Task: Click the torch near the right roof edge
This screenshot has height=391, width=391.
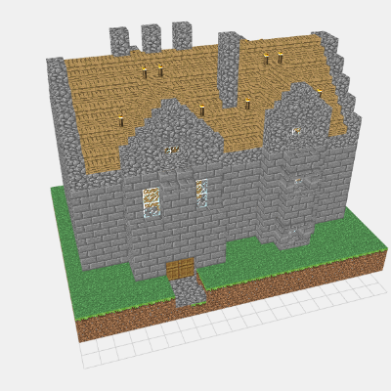Action: point(320,93)
